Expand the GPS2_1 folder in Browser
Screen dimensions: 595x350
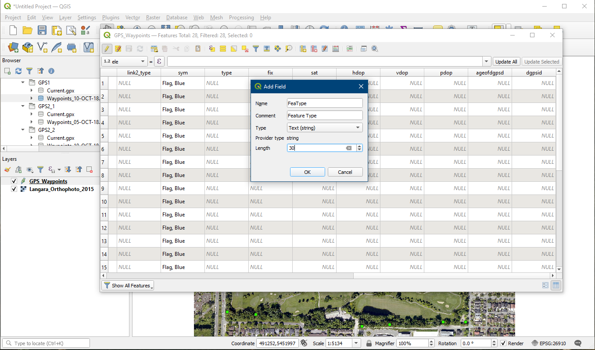[x=23, y=106]
